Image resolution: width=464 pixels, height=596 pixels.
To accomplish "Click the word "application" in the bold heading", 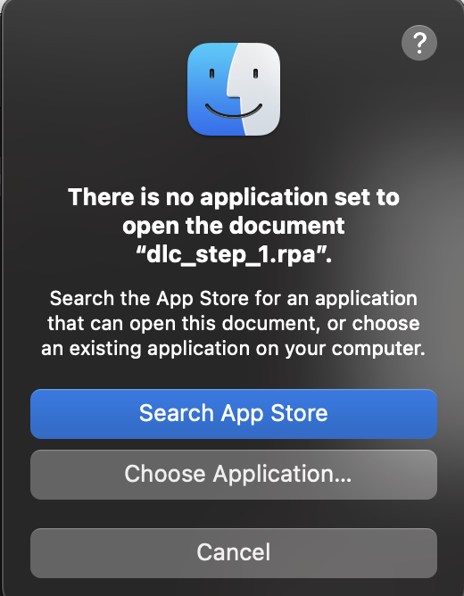I will pos(264,198).
